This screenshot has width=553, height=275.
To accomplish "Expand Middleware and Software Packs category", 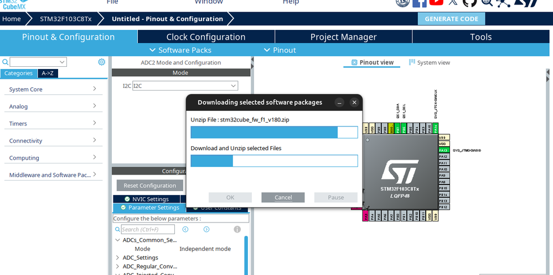I will (53, 175).
